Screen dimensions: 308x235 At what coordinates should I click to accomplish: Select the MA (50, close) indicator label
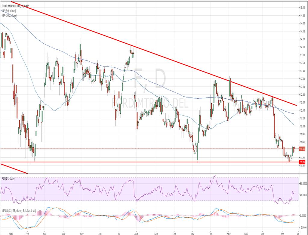coord(9,11)
